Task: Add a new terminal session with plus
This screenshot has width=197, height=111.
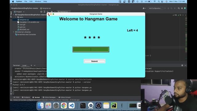Action: click(x=31, y=65)
